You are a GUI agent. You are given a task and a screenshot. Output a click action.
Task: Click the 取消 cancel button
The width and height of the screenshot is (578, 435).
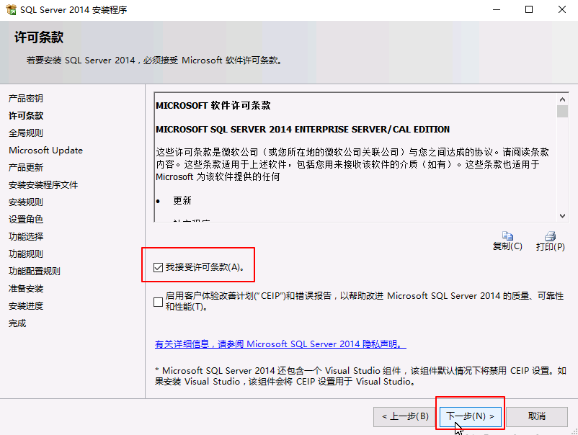point(537,416)
